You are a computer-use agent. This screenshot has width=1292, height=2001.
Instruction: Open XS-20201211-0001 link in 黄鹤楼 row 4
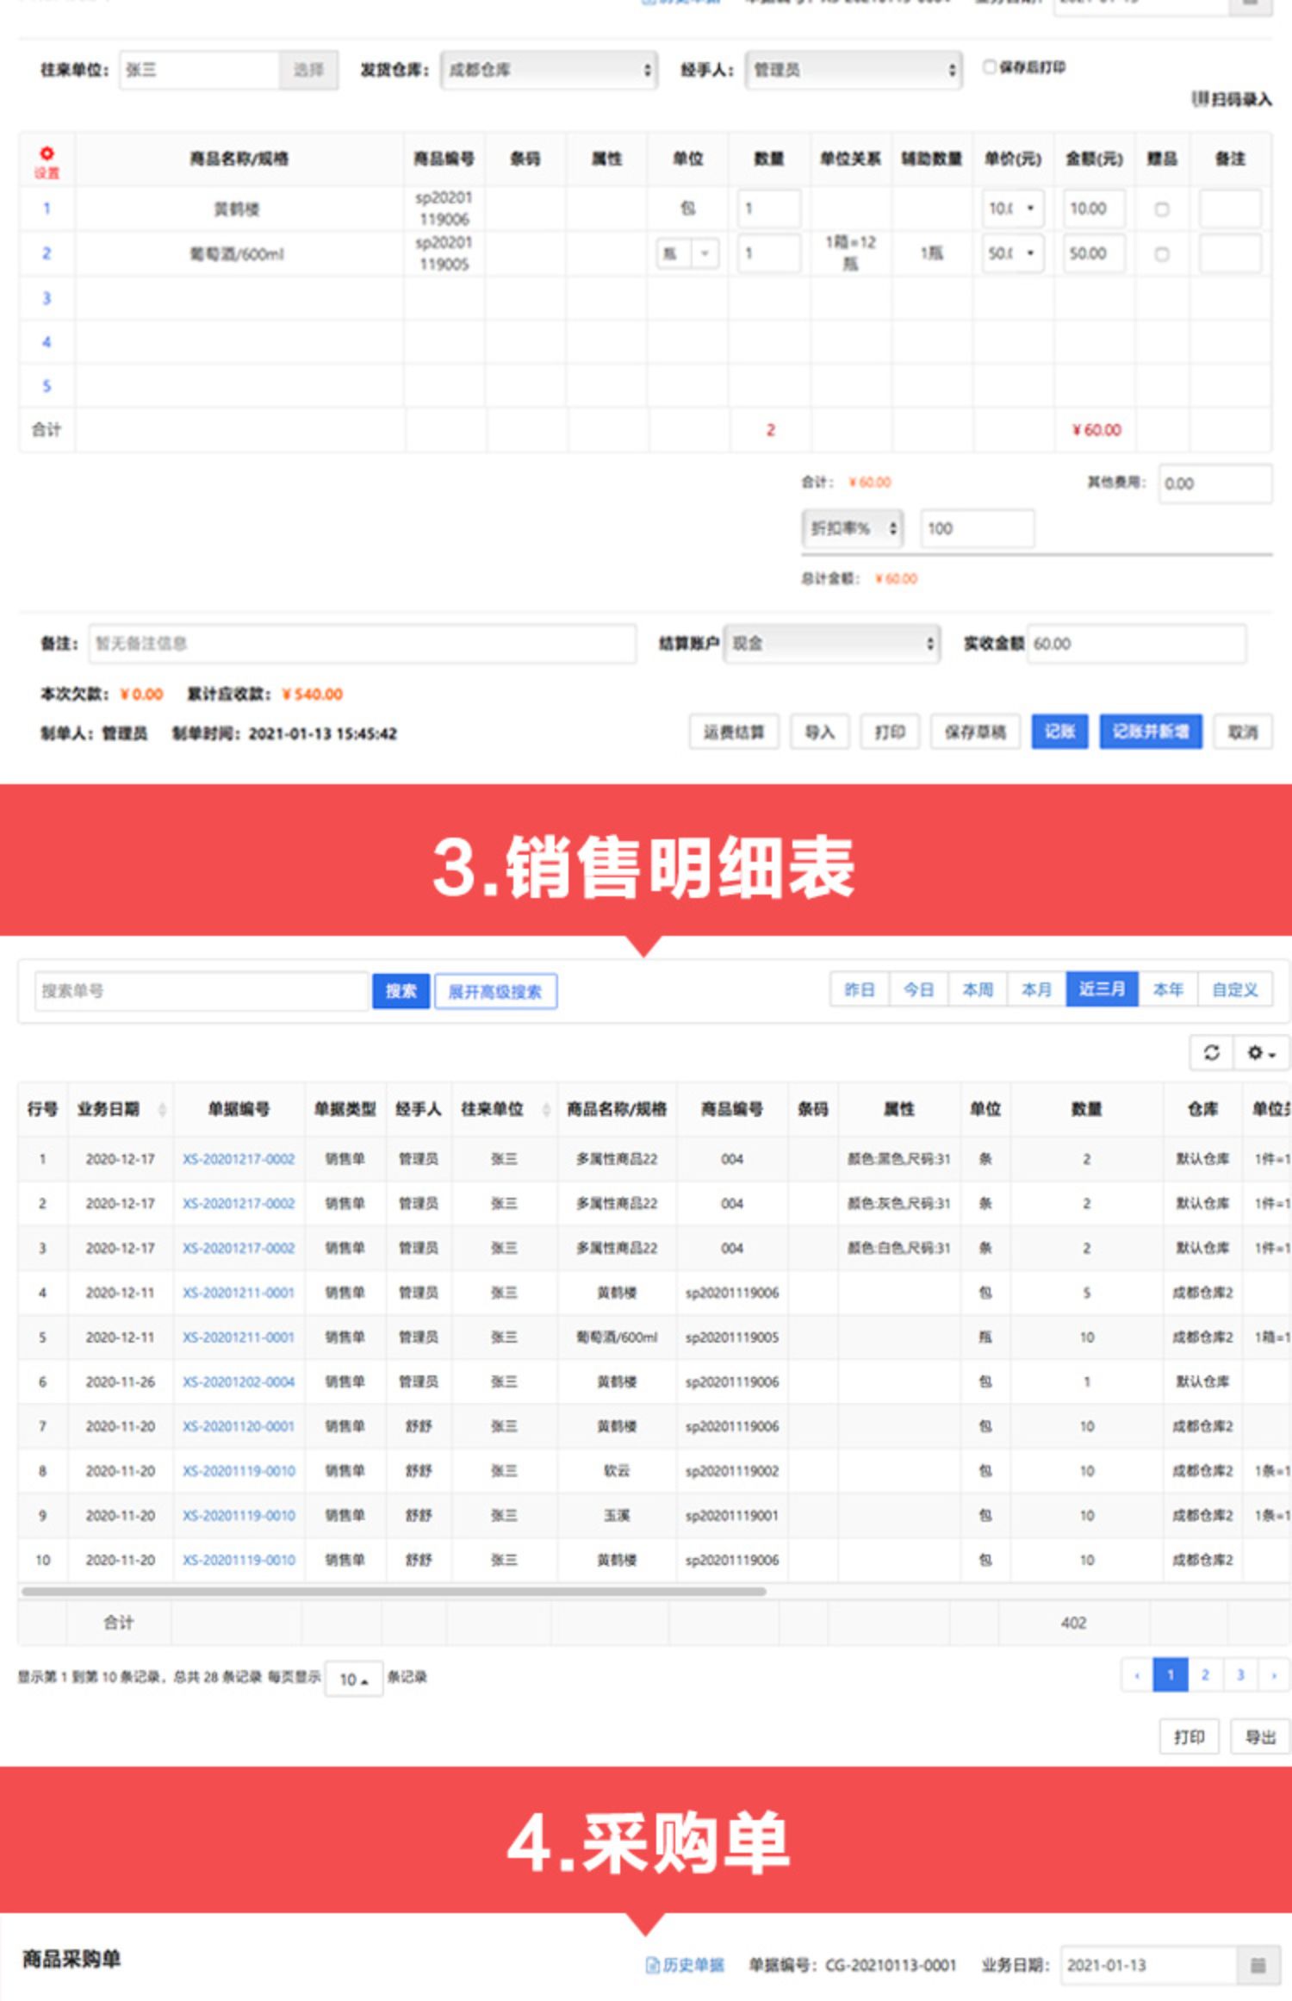coord(239,1293)
